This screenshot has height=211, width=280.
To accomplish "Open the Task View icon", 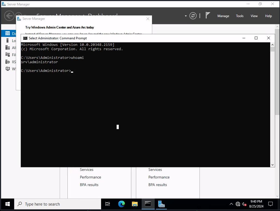I will pos(108,204).
